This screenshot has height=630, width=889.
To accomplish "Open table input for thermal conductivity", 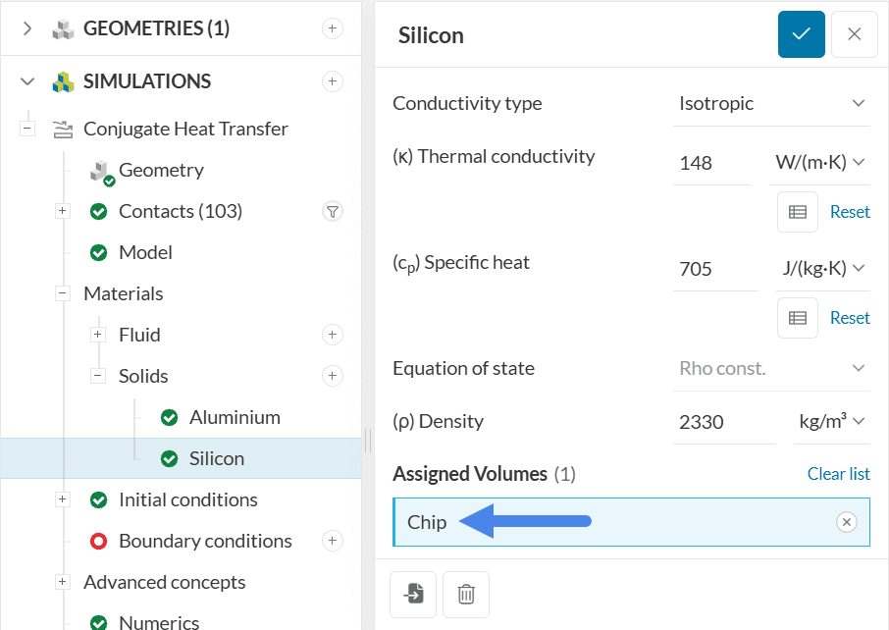I will tap(797, 212).
